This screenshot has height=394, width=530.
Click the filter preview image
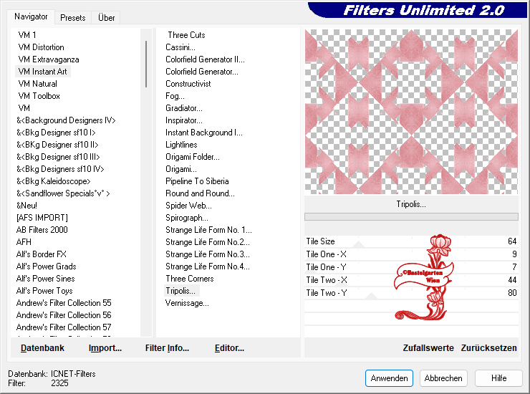411,112
